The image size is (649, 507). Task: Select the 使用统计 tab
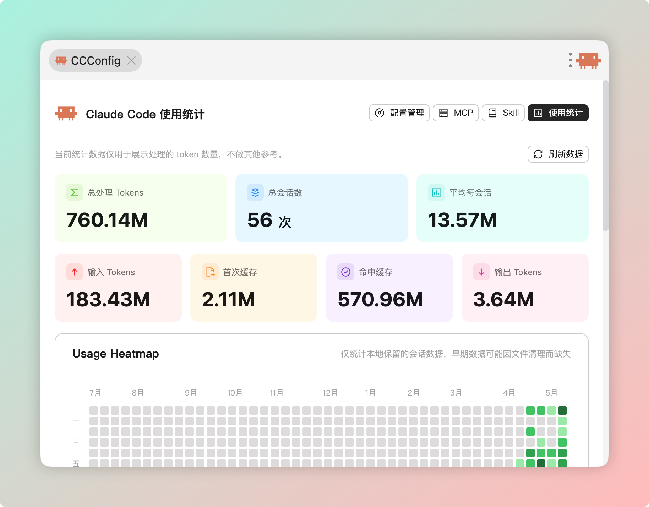click(558, 113)
